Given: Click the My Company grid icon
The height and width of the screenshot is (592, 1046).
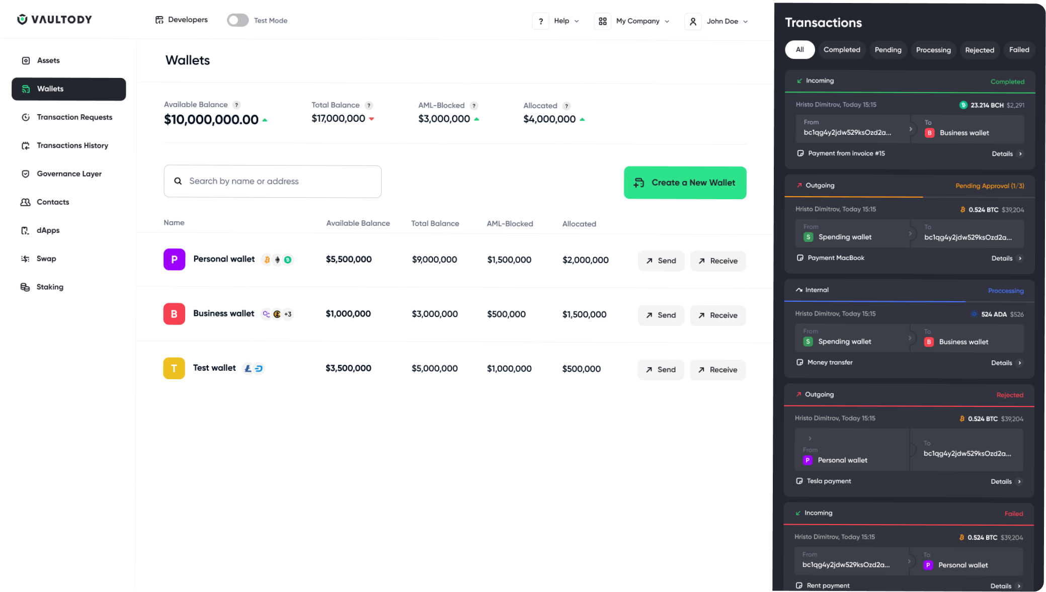Looking at the screenshot, I should point(602,21).
